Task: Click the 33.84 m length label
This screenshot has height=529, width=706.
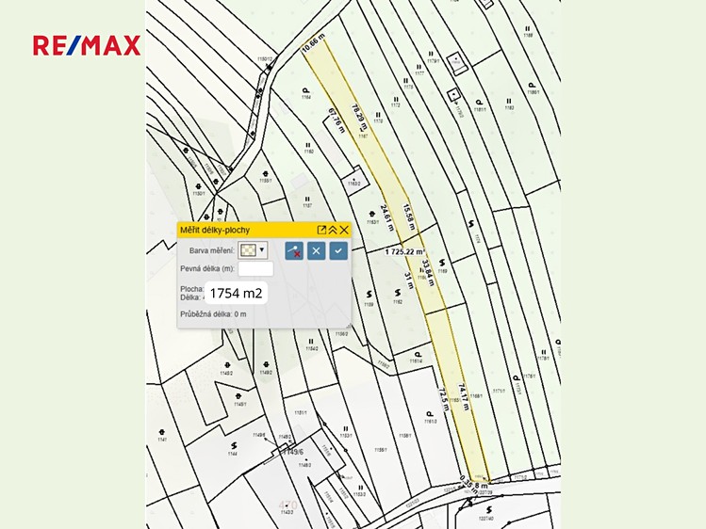Action: [x=428, y=272]
